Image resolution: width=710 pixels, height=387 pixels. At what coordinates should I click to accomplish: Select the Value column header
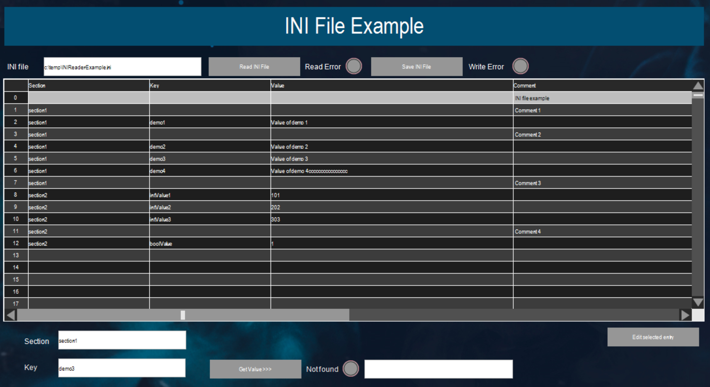pos(390,85)
